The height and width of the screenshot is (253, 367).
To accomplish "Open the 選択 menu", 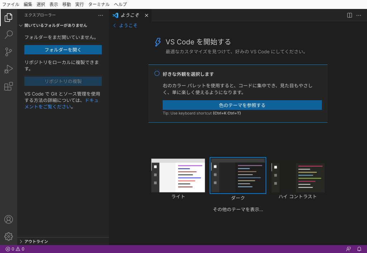I will tap(41, 4).
